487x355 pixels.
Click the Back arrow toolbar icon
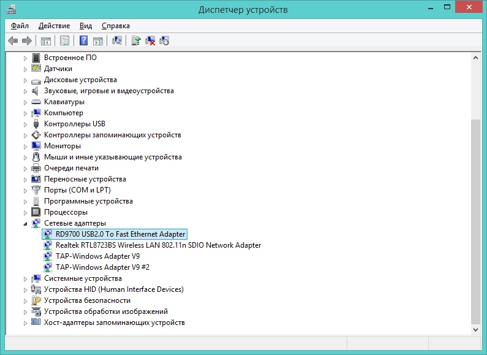click(13, 40)
